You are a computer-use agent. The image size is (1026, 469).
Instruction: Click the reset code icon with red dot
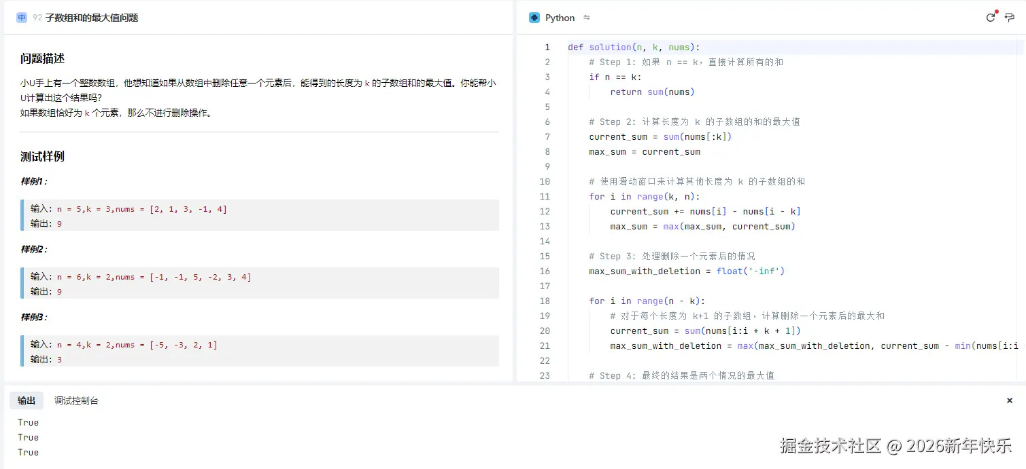pyautogui.click(x=991, y=18)
